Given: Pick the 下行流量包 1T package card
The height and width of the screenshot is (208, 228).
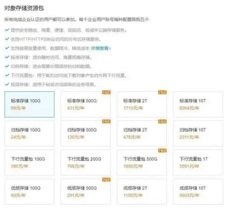Looking at the screenshot, I should [198, 163].
